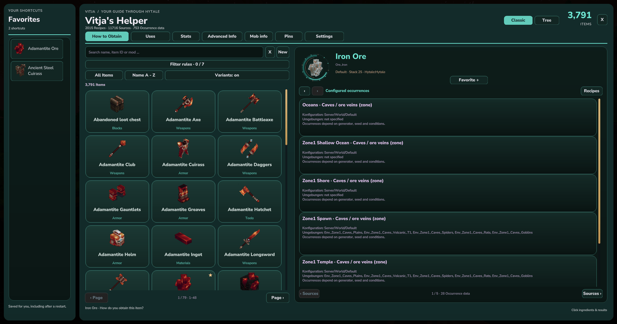Click the occurrences panel scrollbar
617x324 pixels.
[x=599, y=171]
